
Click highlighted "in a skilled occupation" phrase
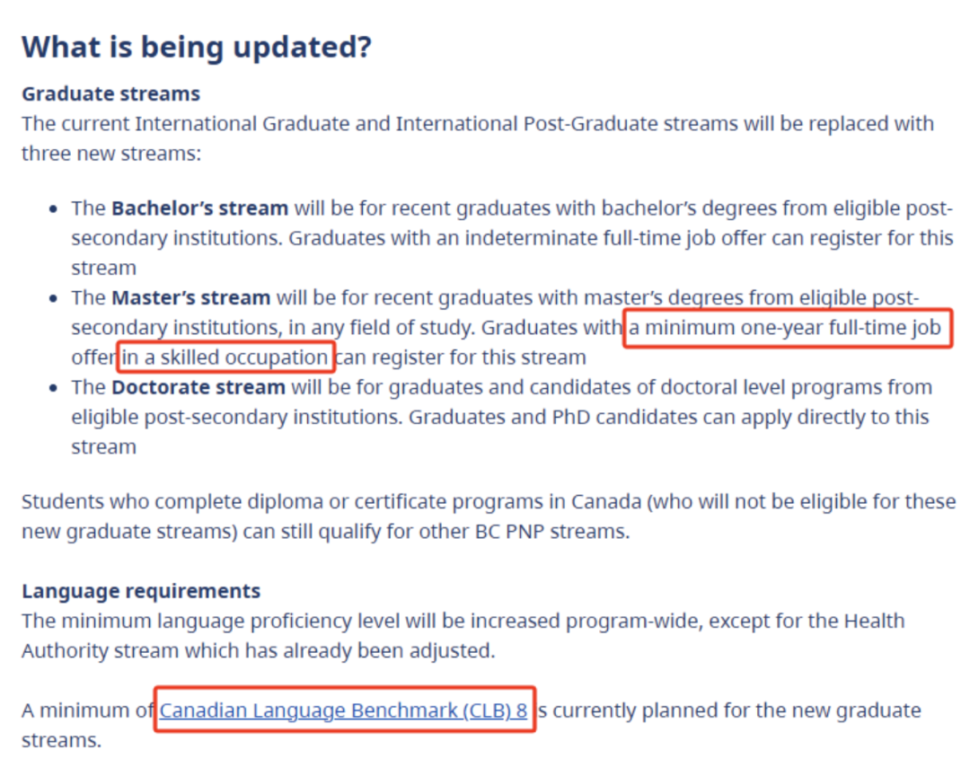click(225, 357)
